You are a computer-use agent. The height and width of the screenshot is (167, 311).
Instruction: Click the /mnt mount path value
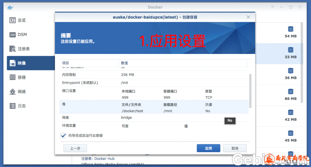(x=168, y=111)
